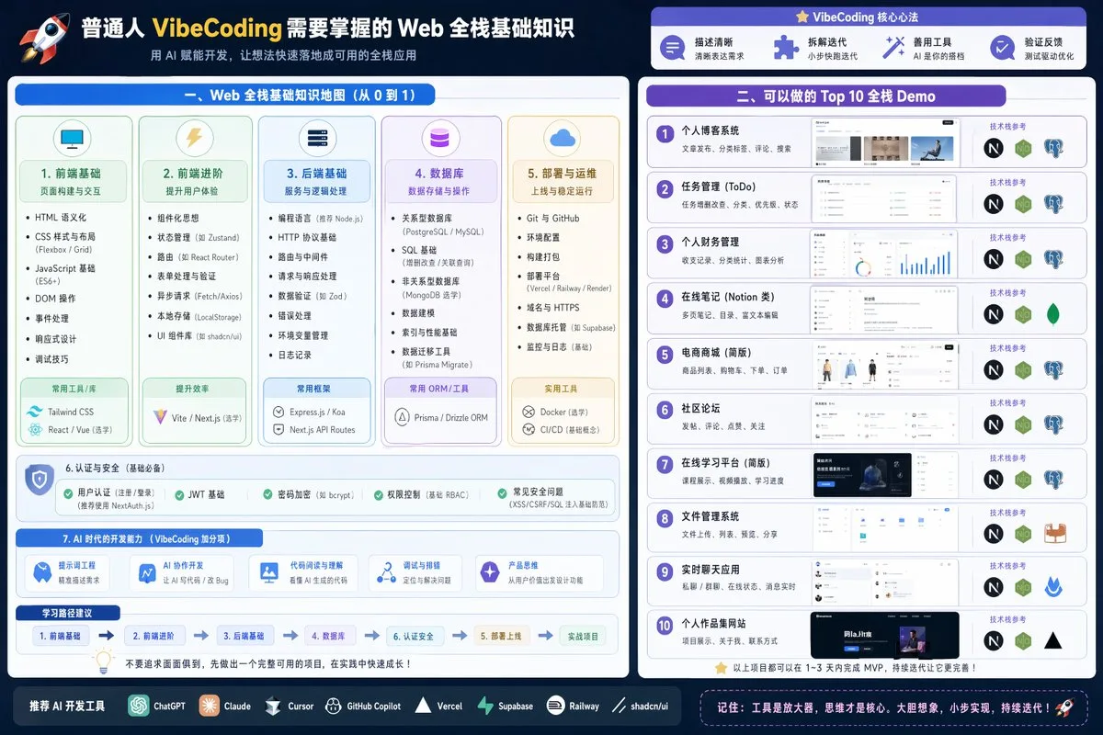1103x735 pixels.
Task: Click the Supabase logo in bottom bar
Action: click(x=485, y=706)
